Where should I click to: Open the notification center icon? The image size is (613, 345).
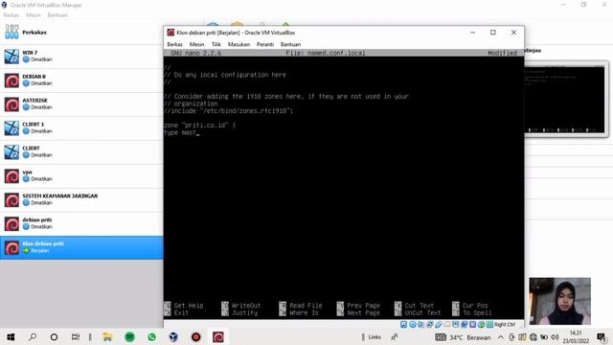pos(602,337)
